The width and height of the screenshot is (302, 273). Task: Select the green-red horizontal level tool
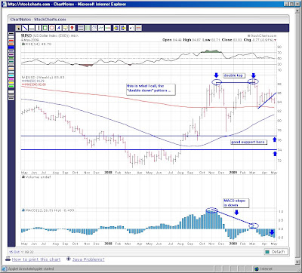(108, 28)
